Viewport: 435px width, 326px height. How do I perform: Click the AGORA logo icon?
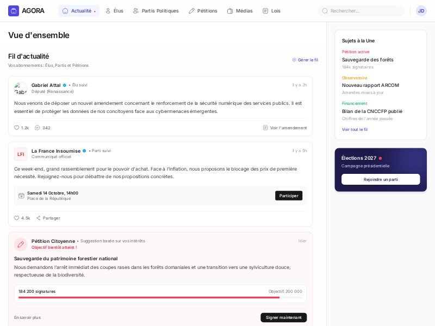[x=14, y=11]
